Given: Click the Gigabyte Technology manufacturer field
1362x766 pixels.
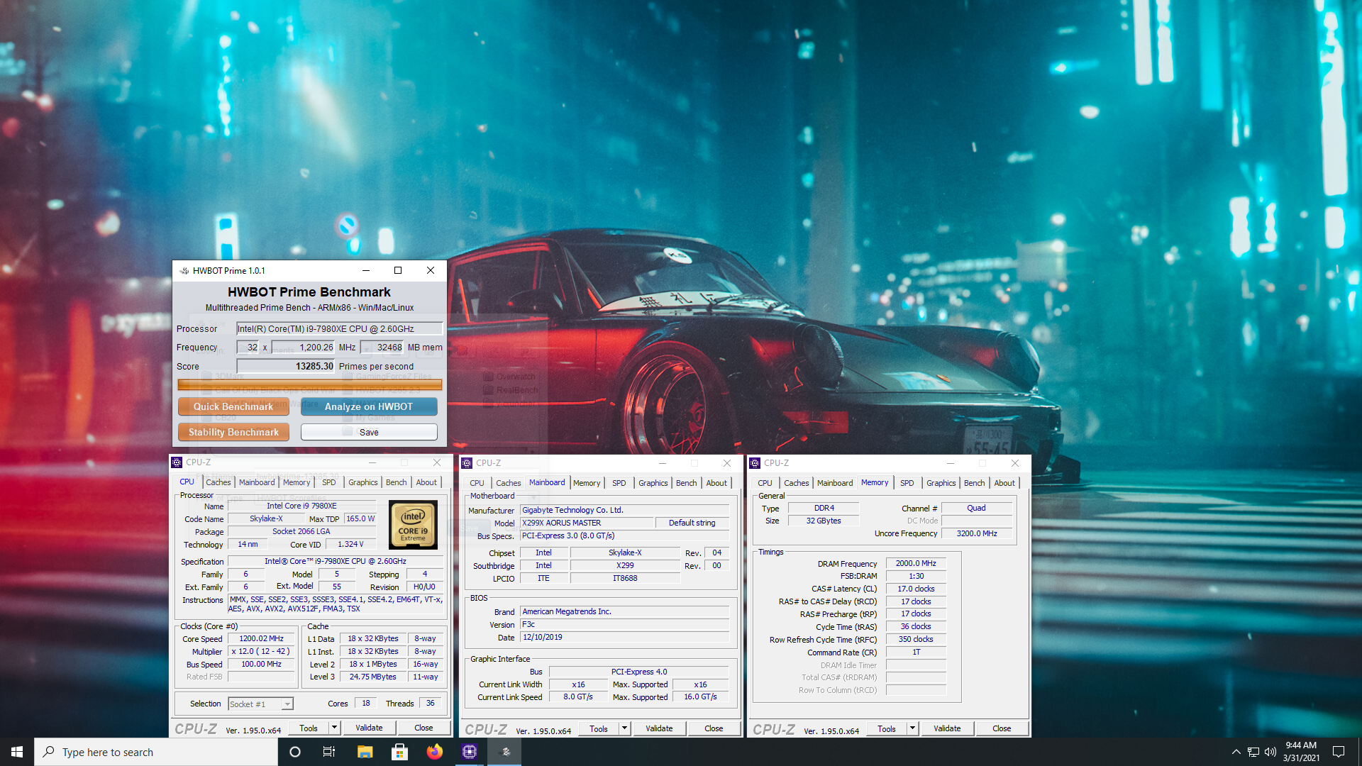Looking at the screenshot, I should (x=625, y=510).
